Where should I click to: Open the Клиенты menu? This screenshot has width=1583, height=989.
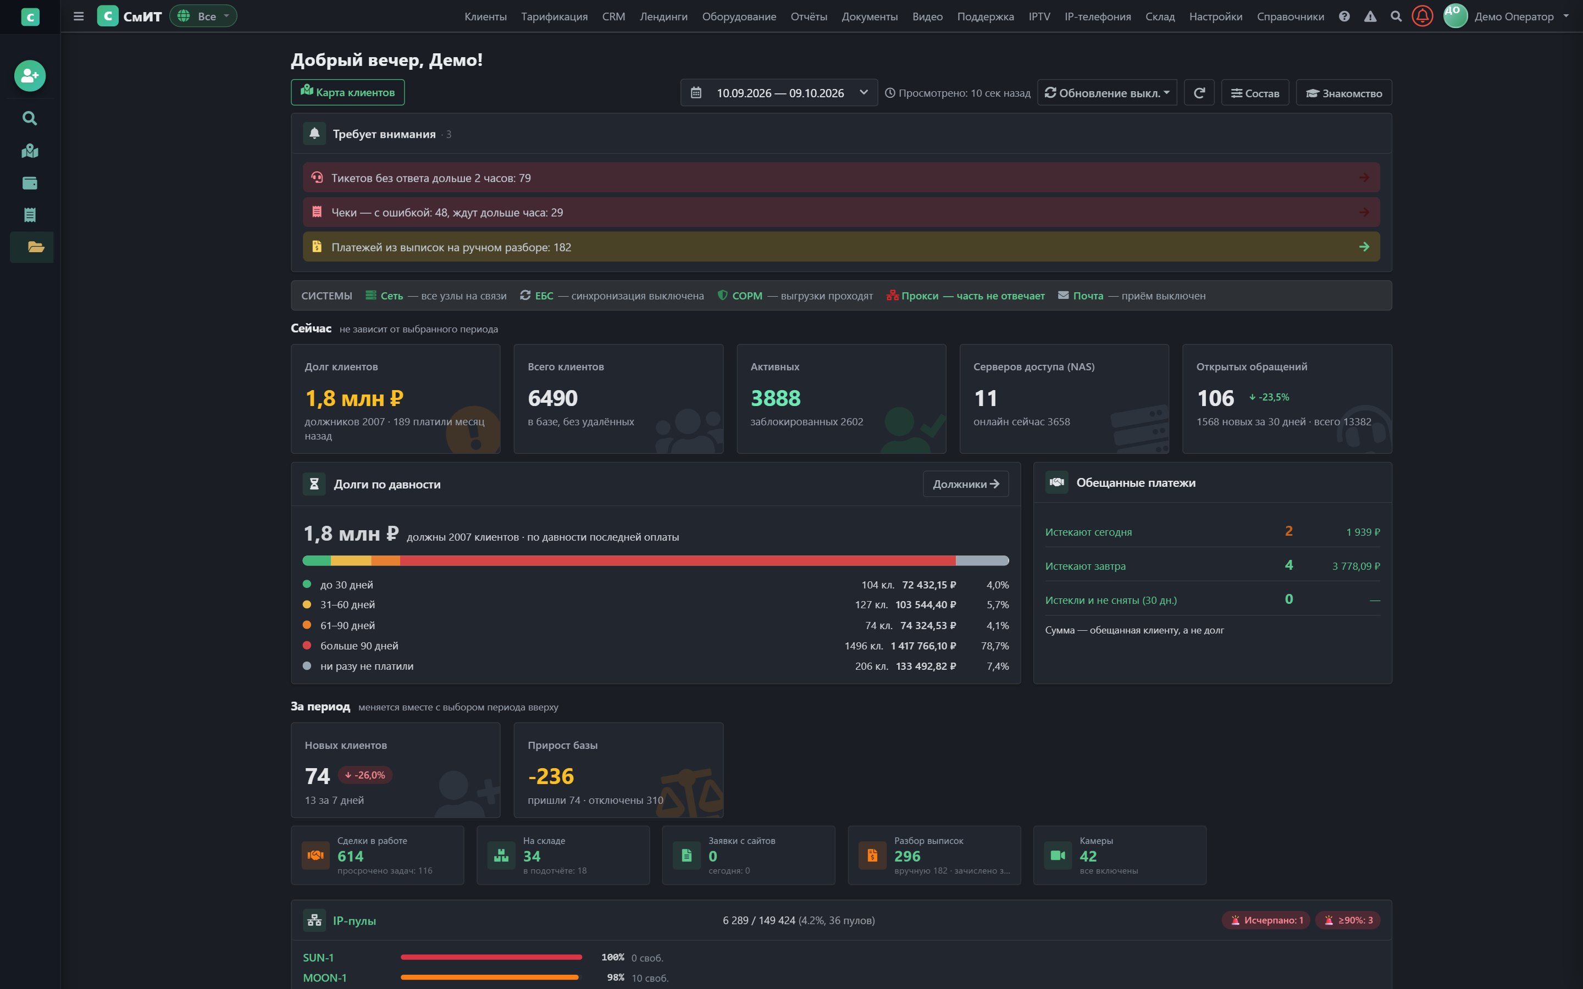[485, 16]
